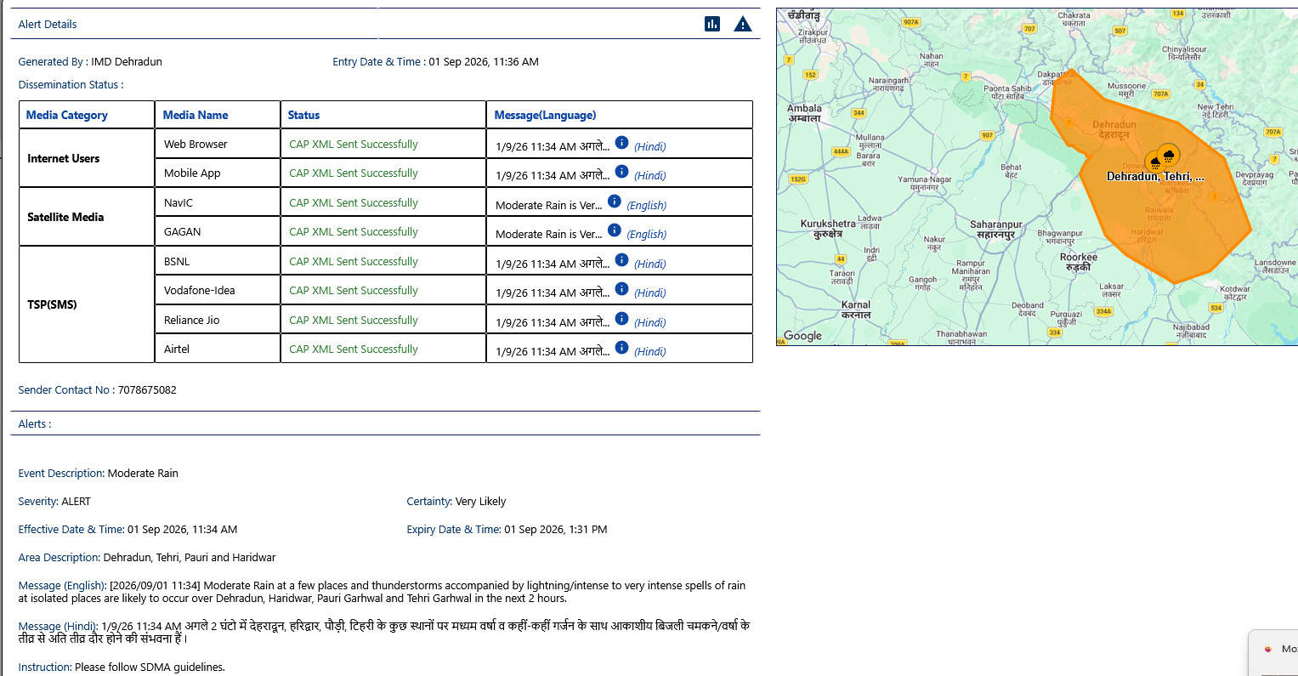Show info for Web Browser message
Screen dimensions: 1298x676
[621, 143]
